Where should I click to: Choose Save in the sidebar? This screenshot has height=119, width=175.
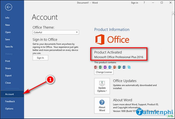7,40
